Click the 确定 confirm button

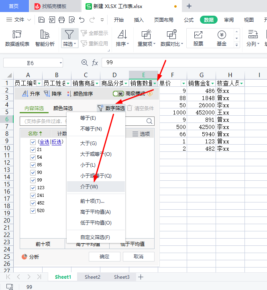tap(104, 257)
